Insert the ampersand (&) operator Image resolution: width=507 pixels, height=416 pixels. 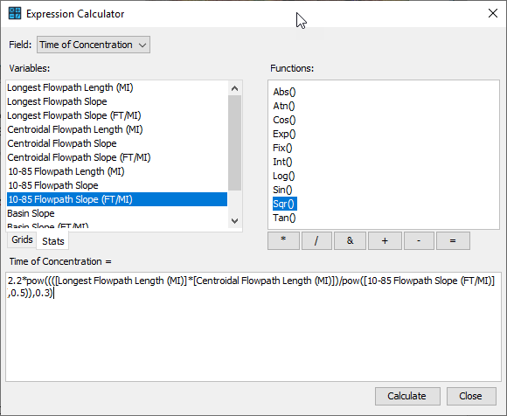(350, 241)
